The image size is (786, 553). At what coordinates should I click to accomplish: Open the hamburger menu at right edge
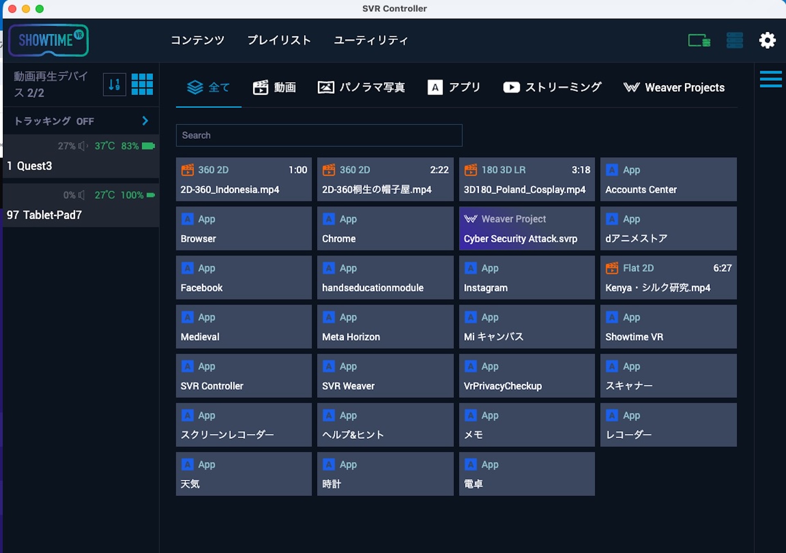point(770,79)
